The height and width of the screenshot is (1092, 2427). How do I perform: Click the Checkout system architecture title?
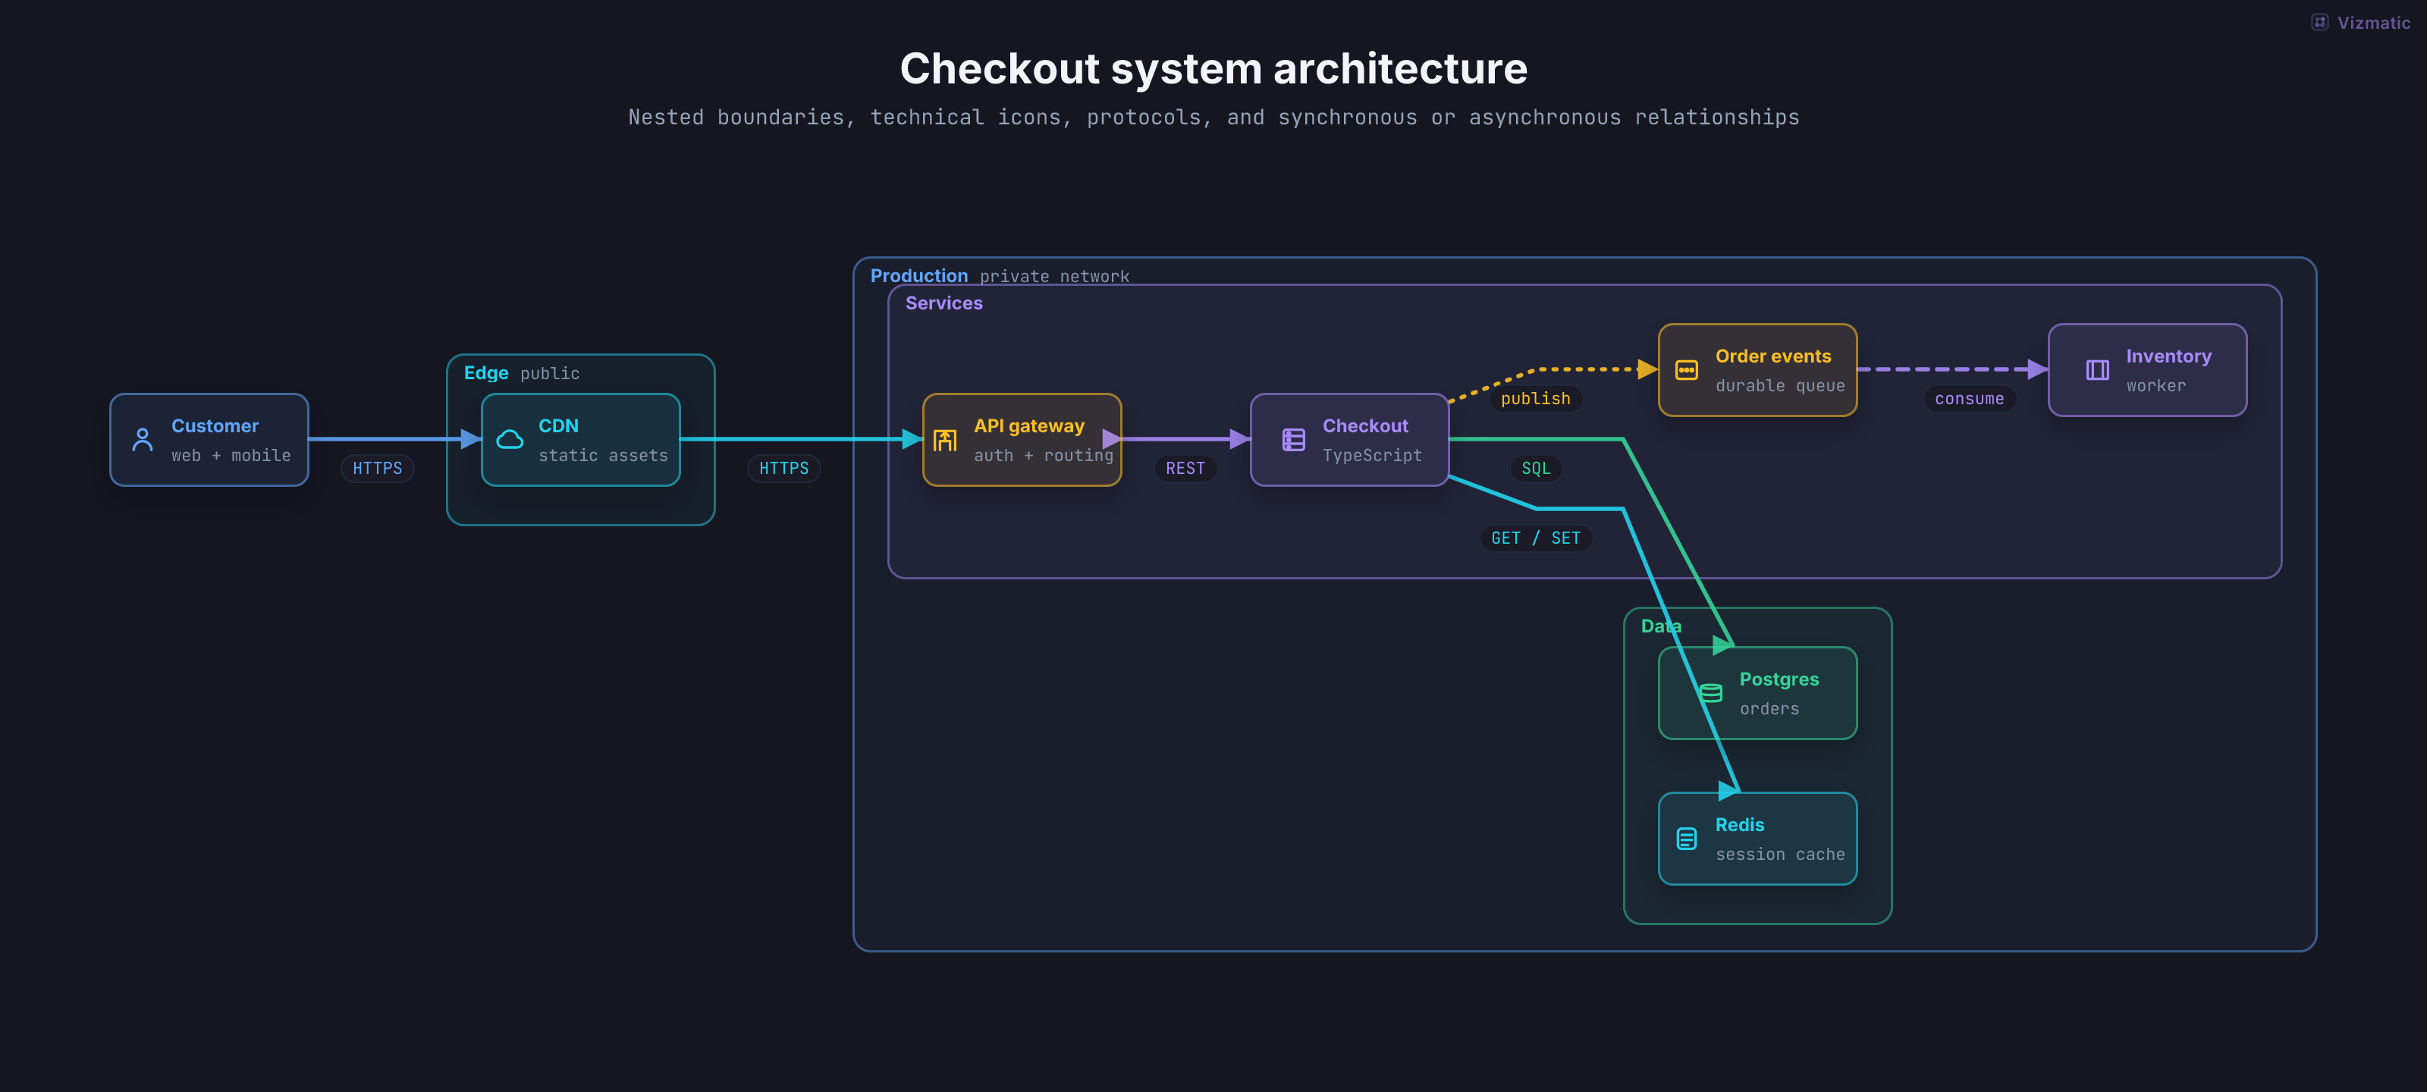point(1213,69)
